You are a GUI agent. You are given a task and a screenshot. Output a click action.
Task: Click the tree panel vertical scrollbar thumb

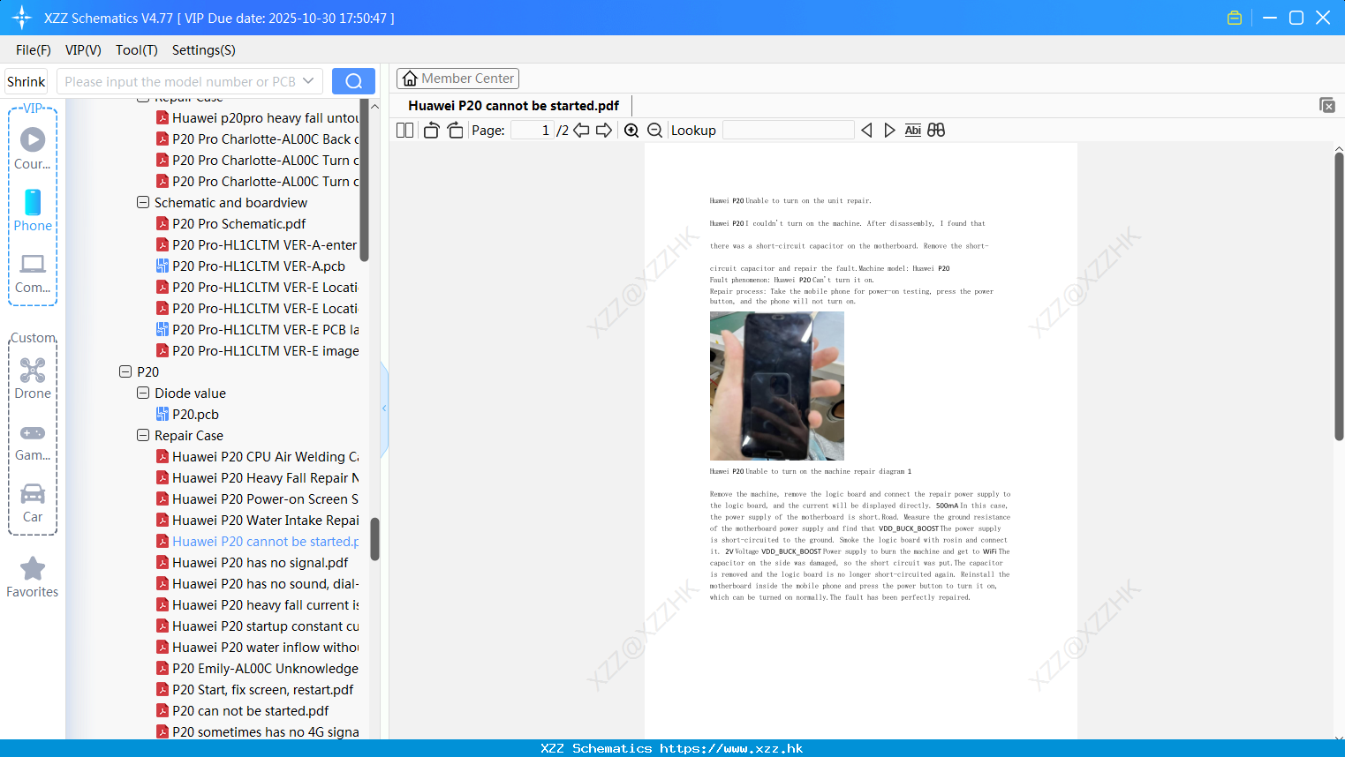pyautogui.click(x=374, y=538)
